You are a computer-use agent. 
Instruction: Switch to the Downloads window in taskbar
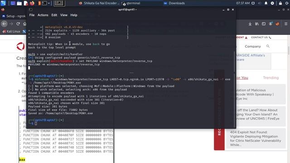click(174, 3)
